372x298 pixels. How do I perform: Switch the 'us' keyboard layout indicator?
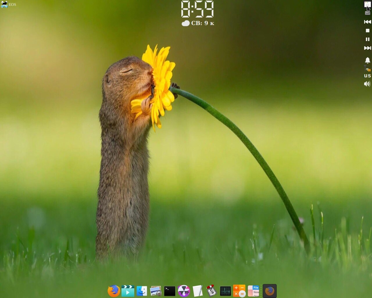pos(367,76)
